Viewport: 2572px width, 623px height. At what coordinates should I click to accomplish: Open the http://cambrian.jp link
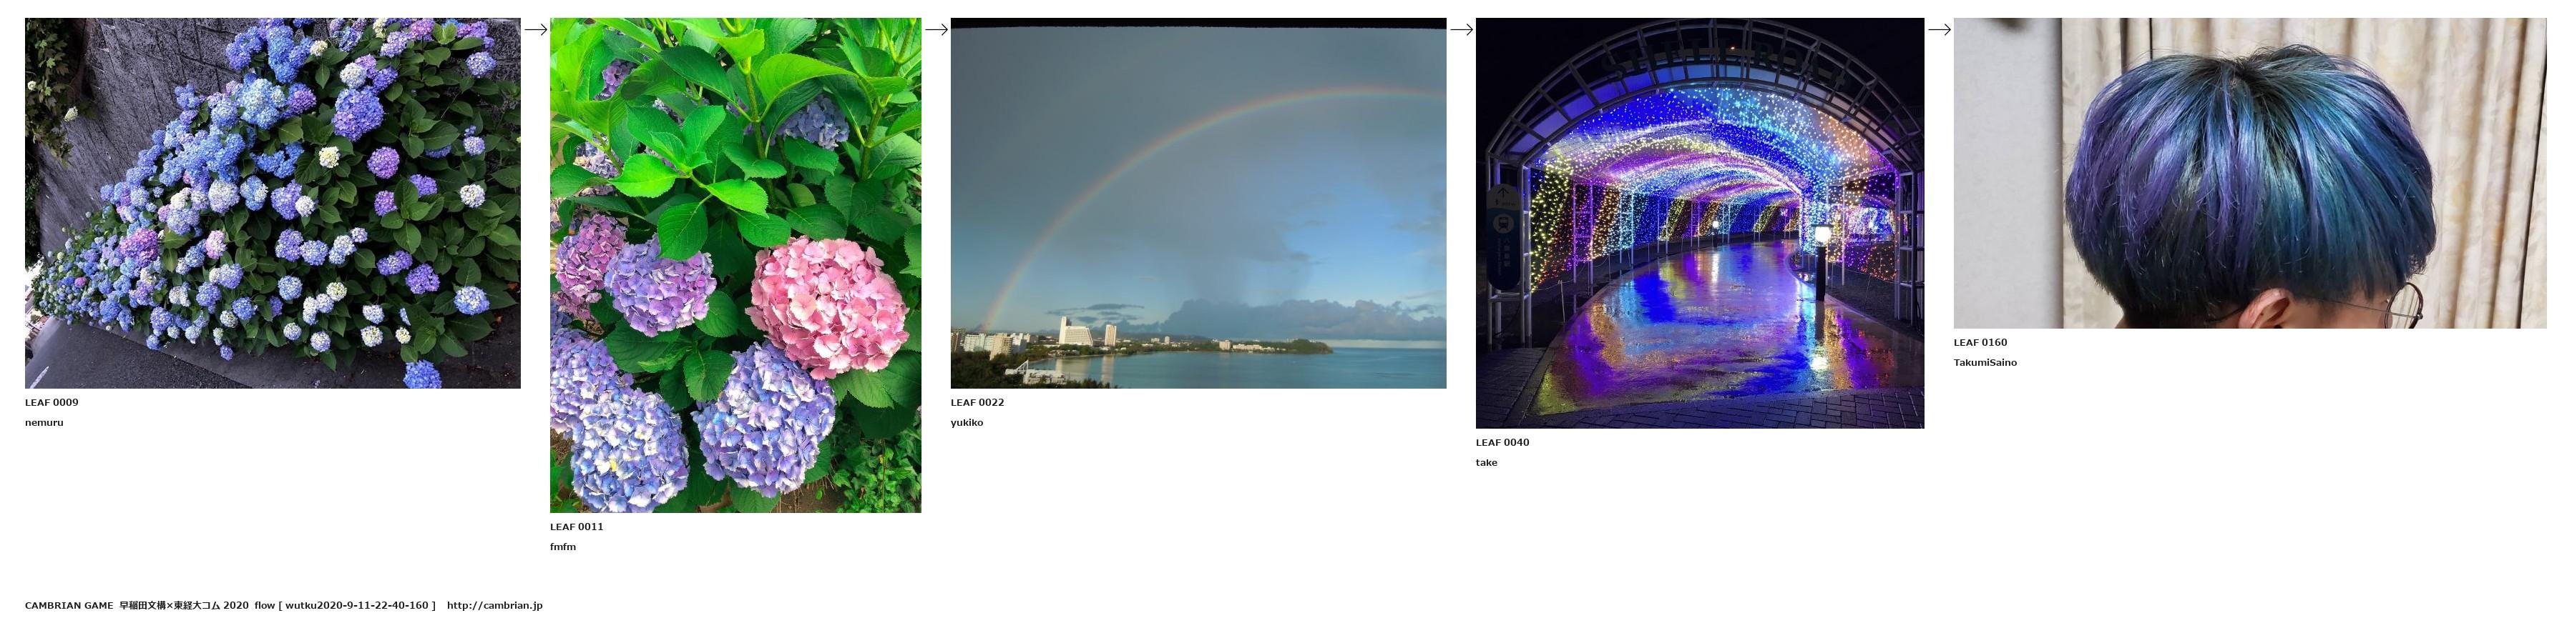point(494,605)
